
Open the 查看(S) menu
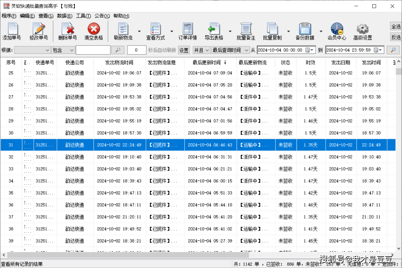pos(46,16)
